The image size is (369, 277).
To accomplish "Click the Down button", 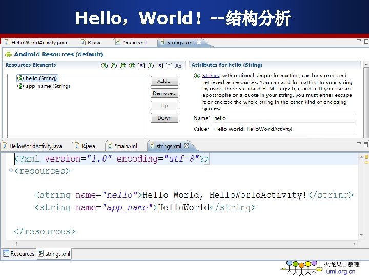I will click(x=165, y=118).
